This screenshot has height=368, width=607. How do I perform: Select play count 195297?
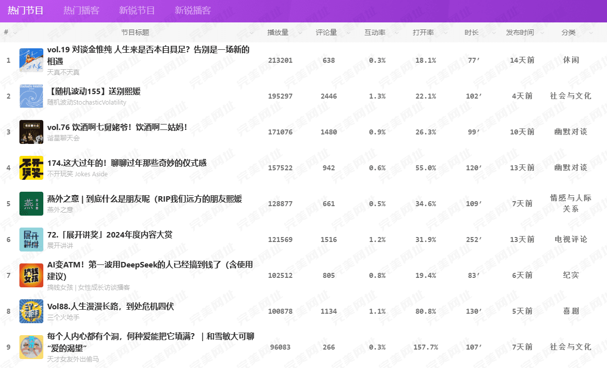(280, 96)
